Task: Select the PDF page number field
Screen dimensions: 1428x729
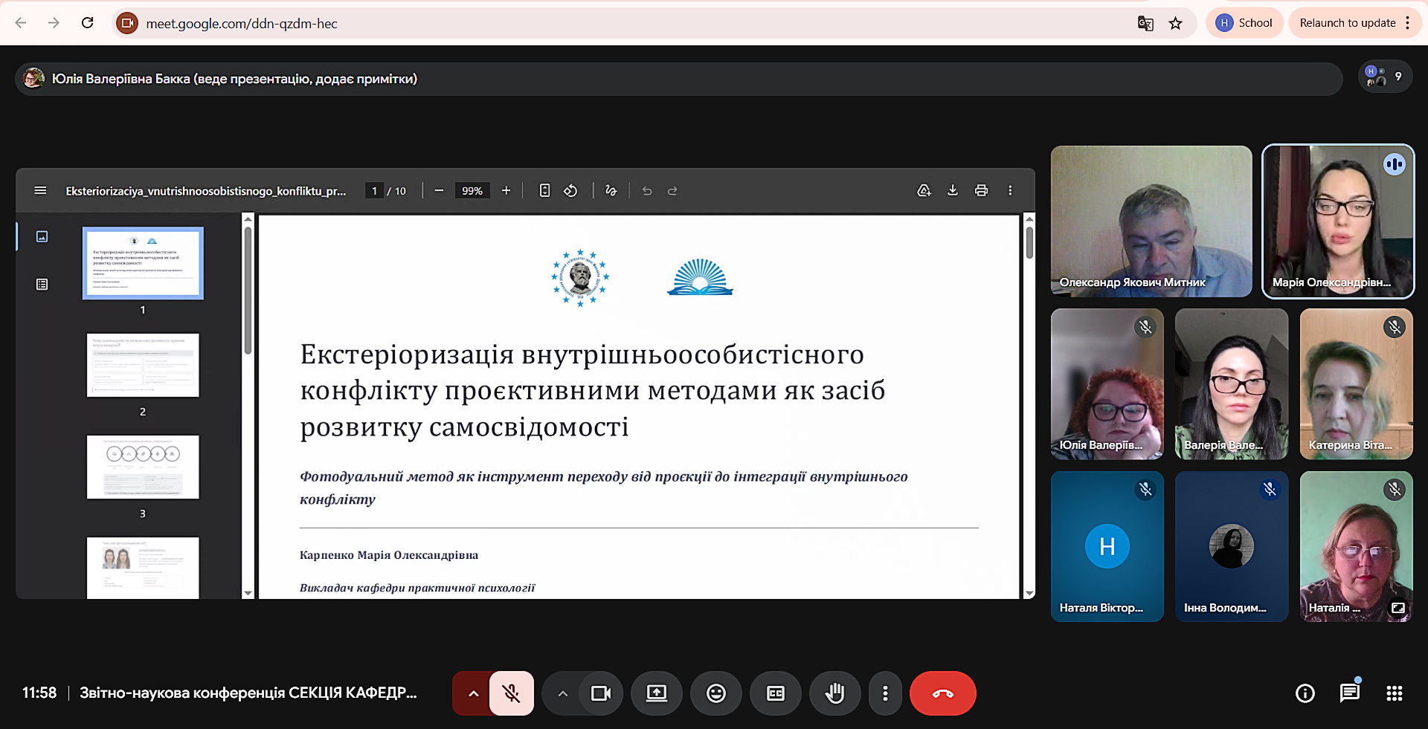Action: (x=374, y=191)
